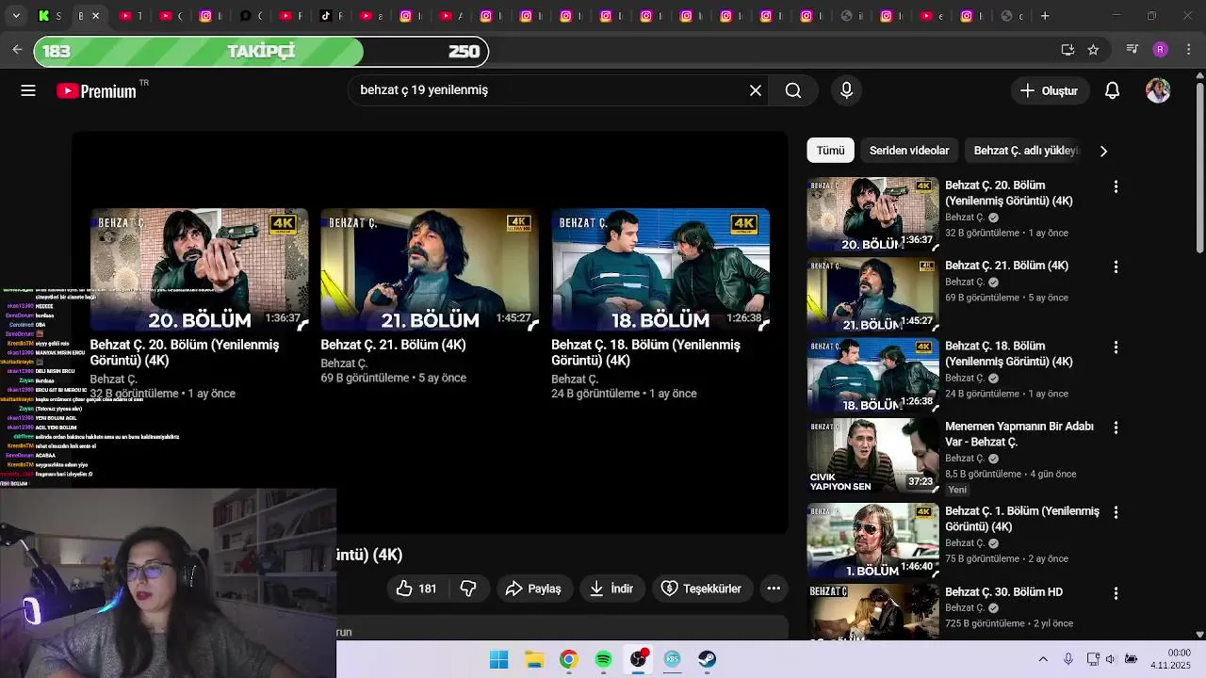The width and height of the screenshot is (1206, 678).
Task: Start voice search with the microphone
Action: [846, 90]
